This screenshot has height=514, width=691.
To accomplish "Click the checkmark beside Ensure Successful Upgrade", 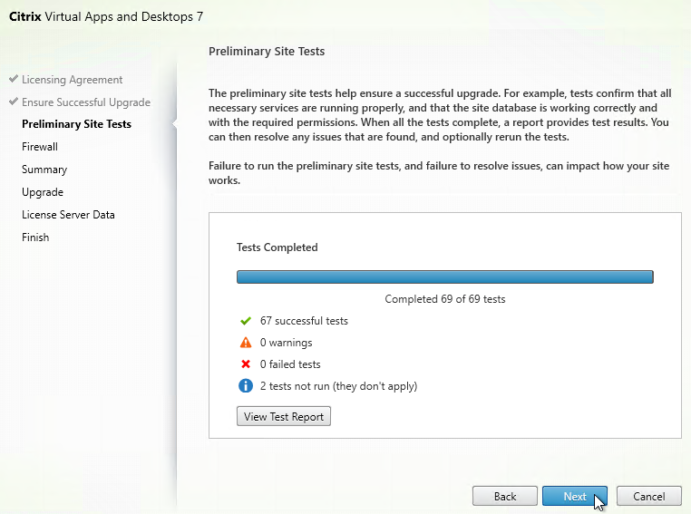I will [x=14, y=102].
